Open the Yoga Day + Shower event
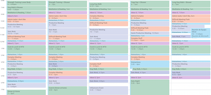The width and height of the screenshot is (211, 95). (x=150, y=4)
